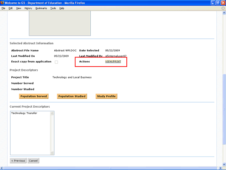
Task: Open the Edit menu
Action: click(x=11, y=8)
